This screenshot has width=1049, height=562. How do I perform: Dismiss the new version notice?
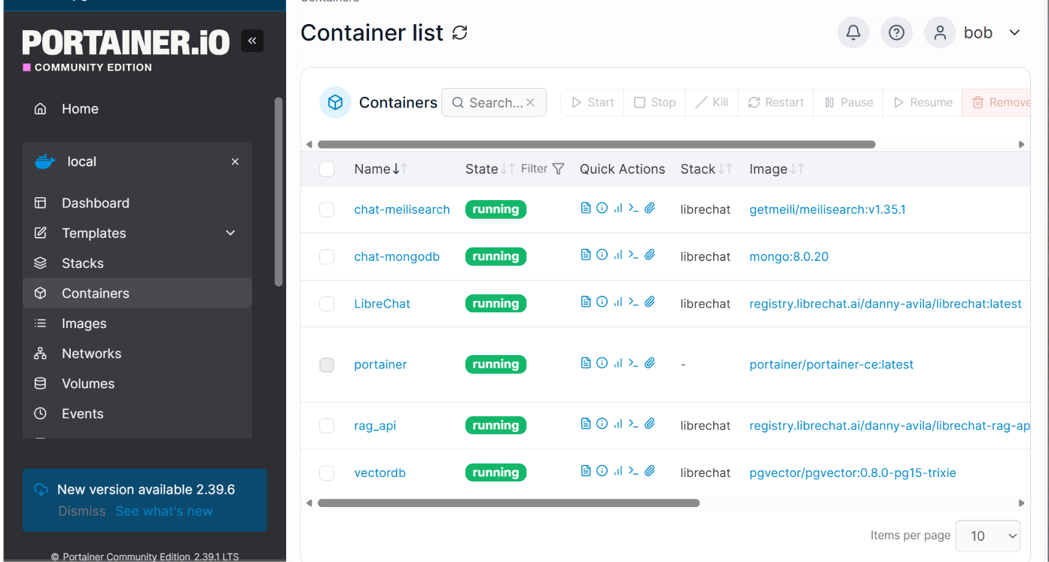82,512
